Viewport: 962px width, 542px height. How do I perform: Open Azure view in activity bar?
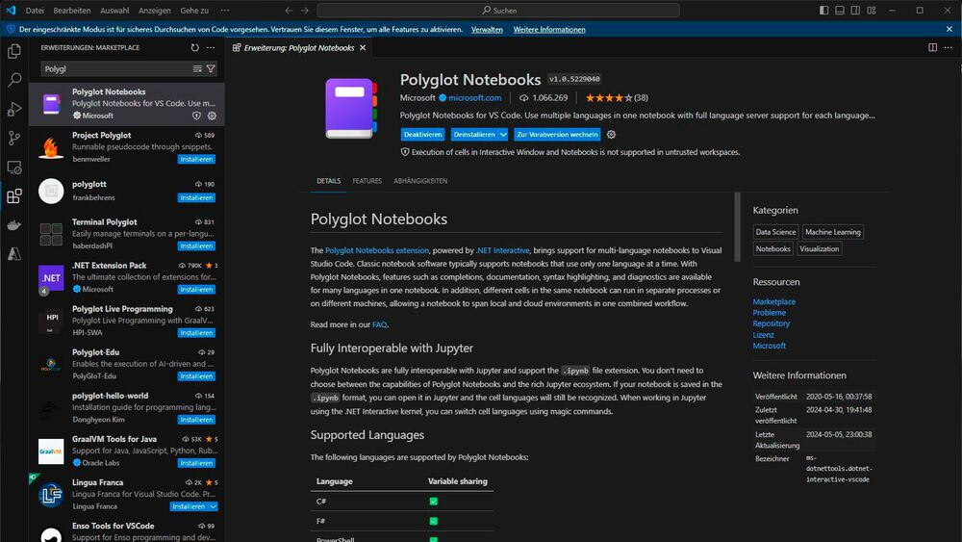point(14,253)
